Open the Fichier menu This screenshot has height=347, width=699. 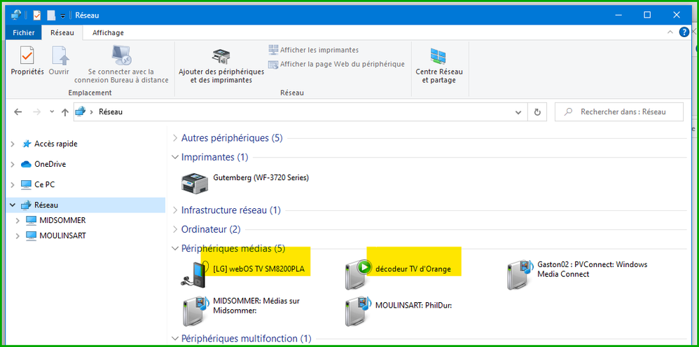click(24, 32)
